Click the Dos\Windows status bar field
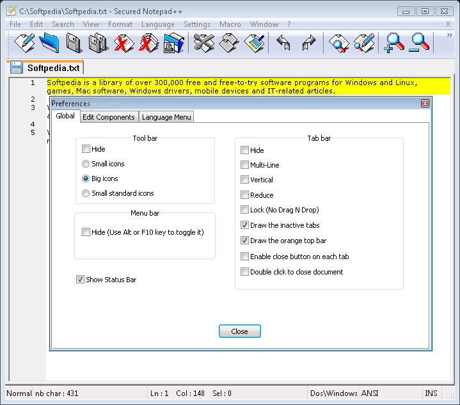This screenshot has width=460, height=405. coord(333,393)
